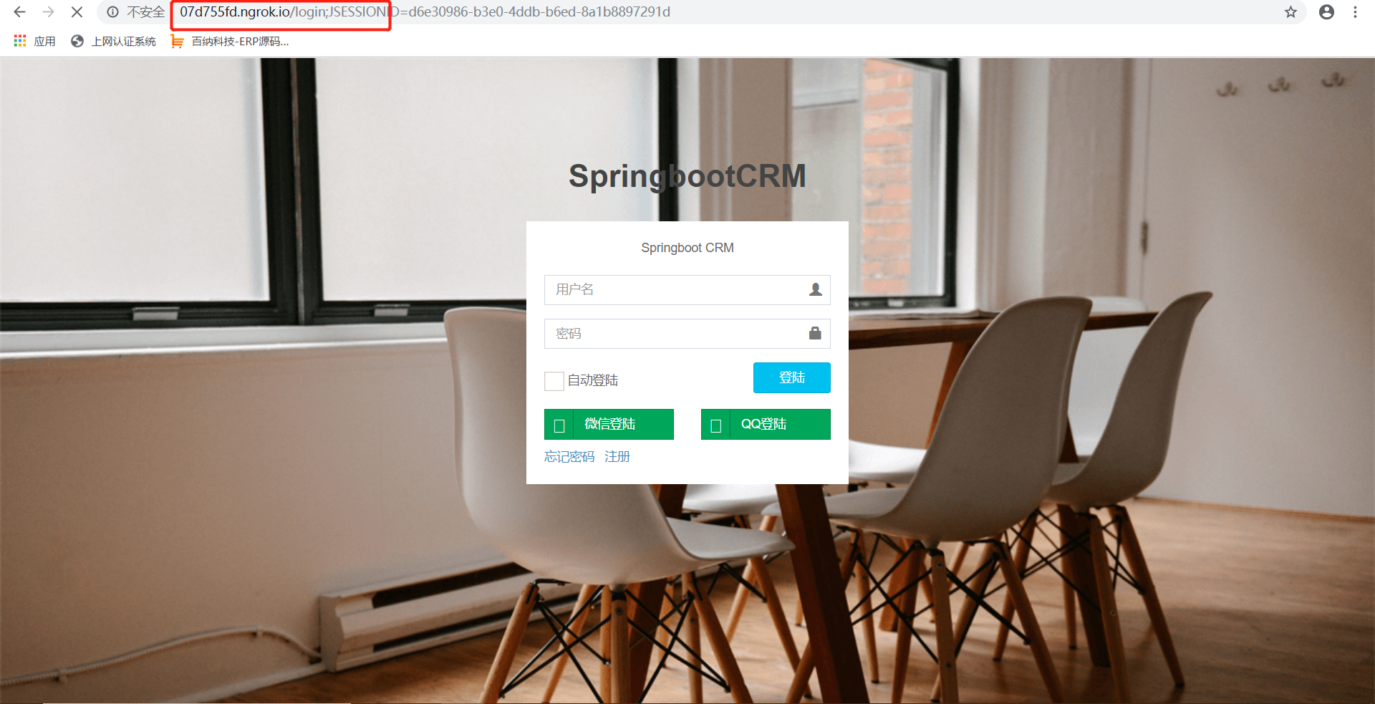Enable the 自动登陆 checkbox
Viewport: 1375px width, 704px height.
554,381
